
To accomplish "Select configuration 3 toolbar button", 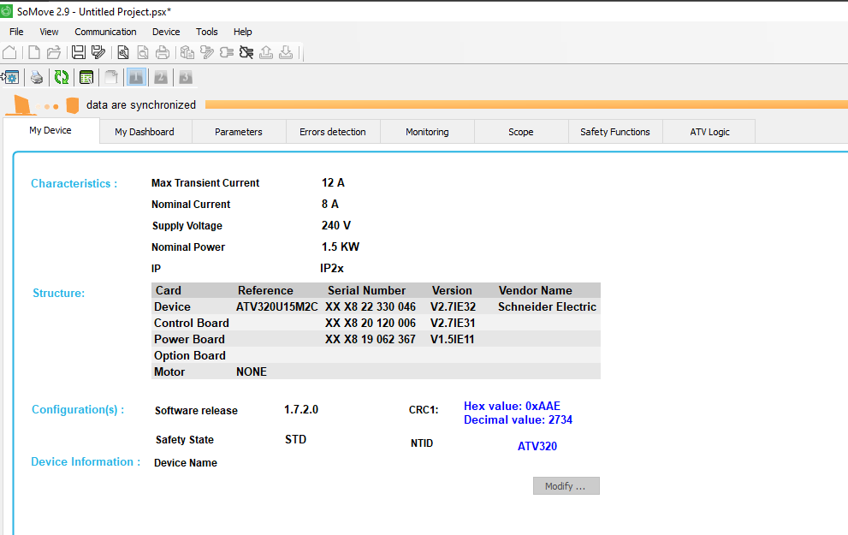I will (186, 77).
